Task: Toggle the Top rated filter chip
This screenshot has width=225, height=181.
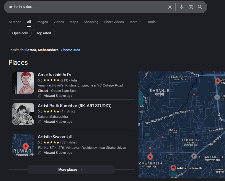Action: (44, 33)
